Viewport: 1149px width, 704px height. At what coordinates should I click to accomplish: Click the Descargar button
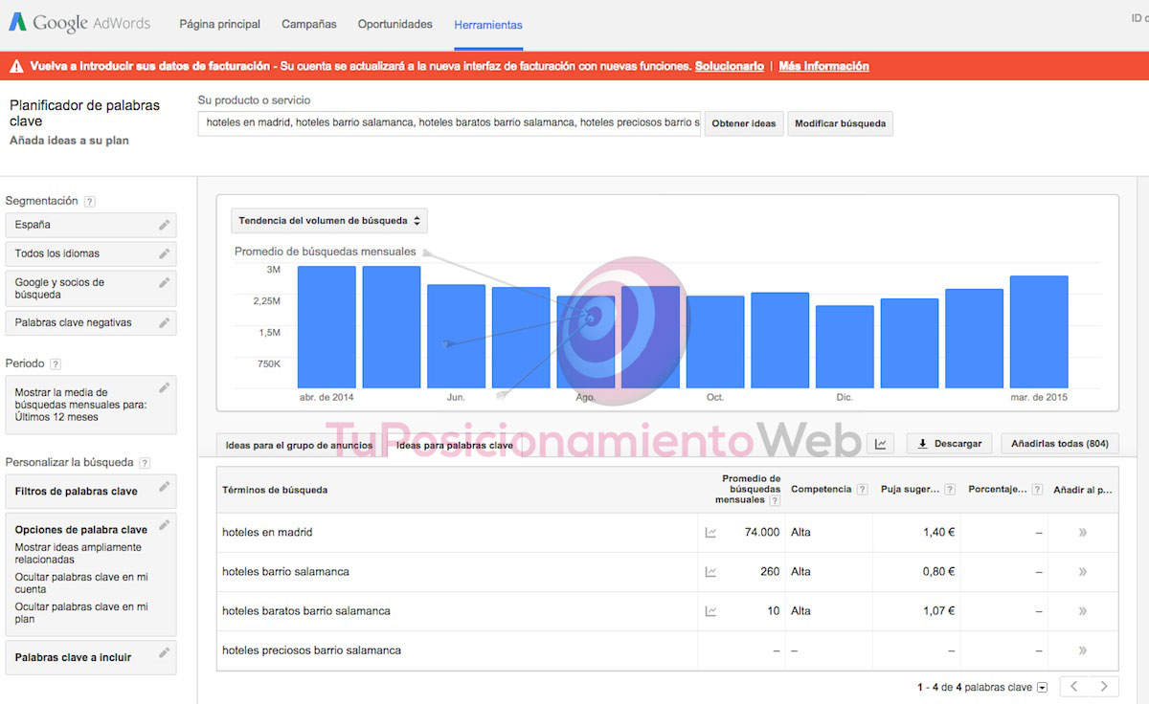pos(949,444)
